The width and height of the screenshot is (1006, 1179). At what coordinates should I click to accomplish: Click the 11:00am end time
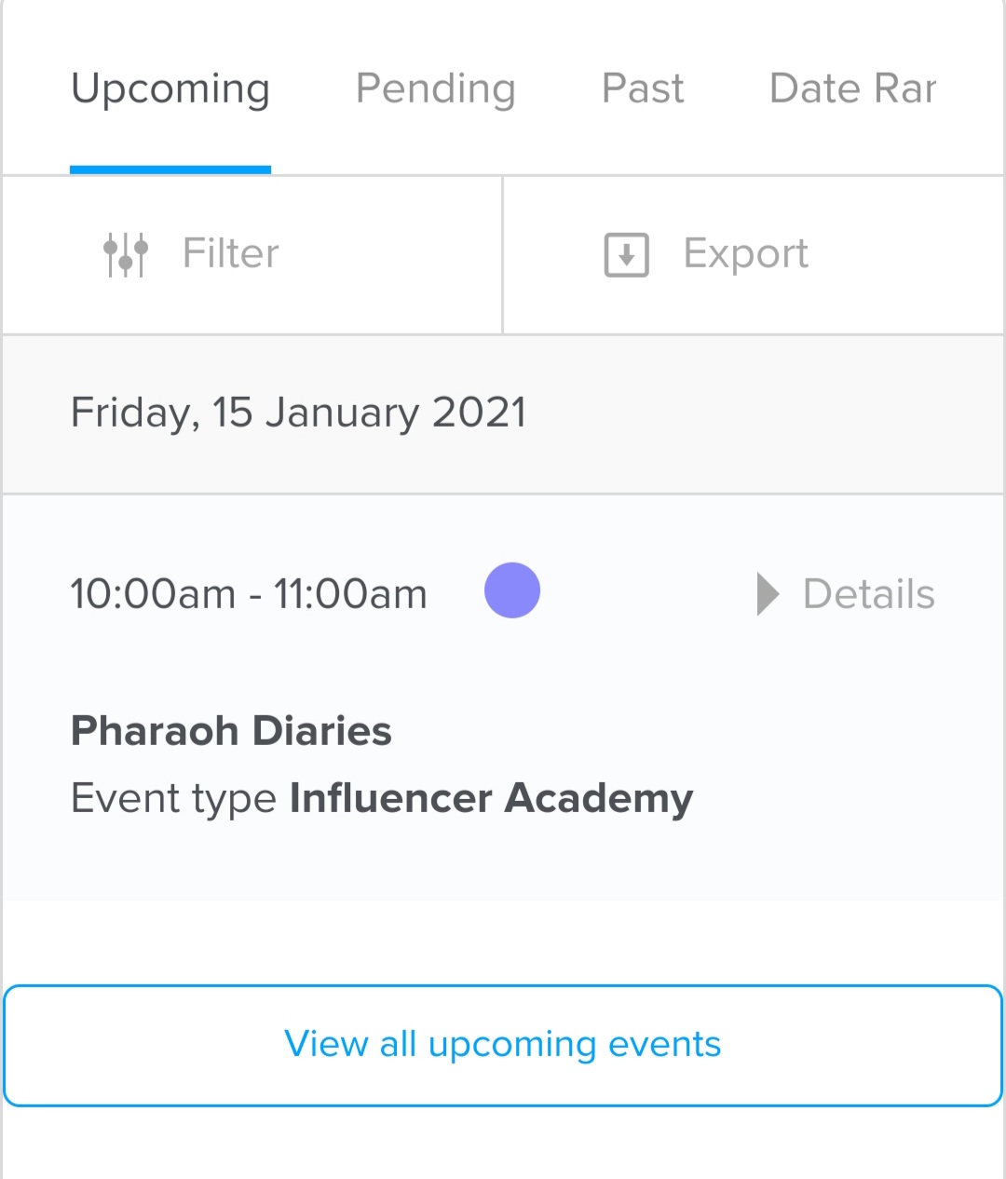coord(350,594)
